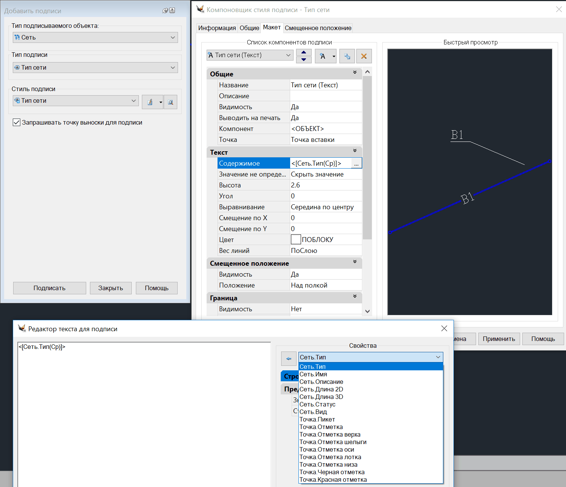
Task: Click the left arrow insert-property button in Свойства
Action: click(x=289, y=358)
